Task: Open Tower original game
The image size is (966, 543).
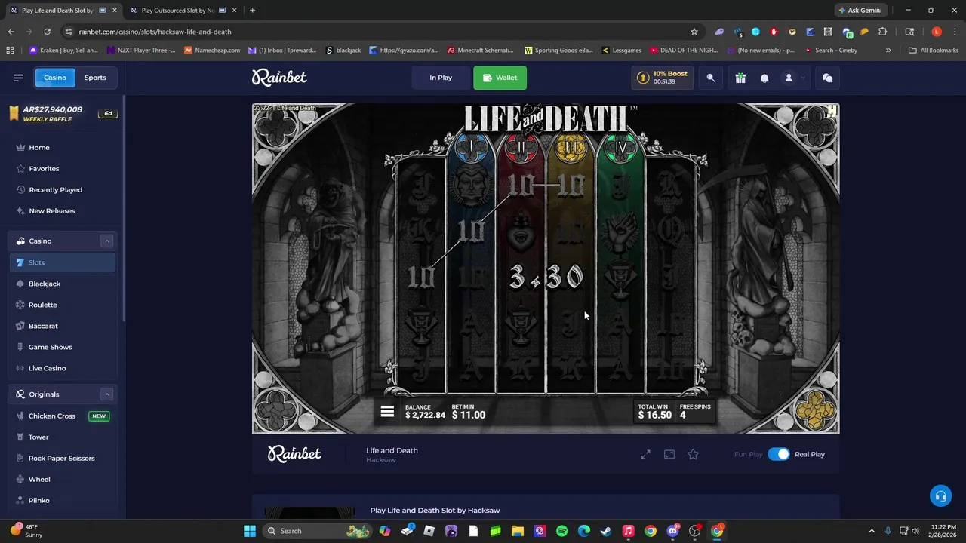Action: click(x=63, y=437)
